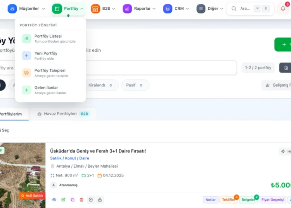View listing with the eye icon
Image resolution: width=291 pixels, height=208 pixels.
(54, 200)
